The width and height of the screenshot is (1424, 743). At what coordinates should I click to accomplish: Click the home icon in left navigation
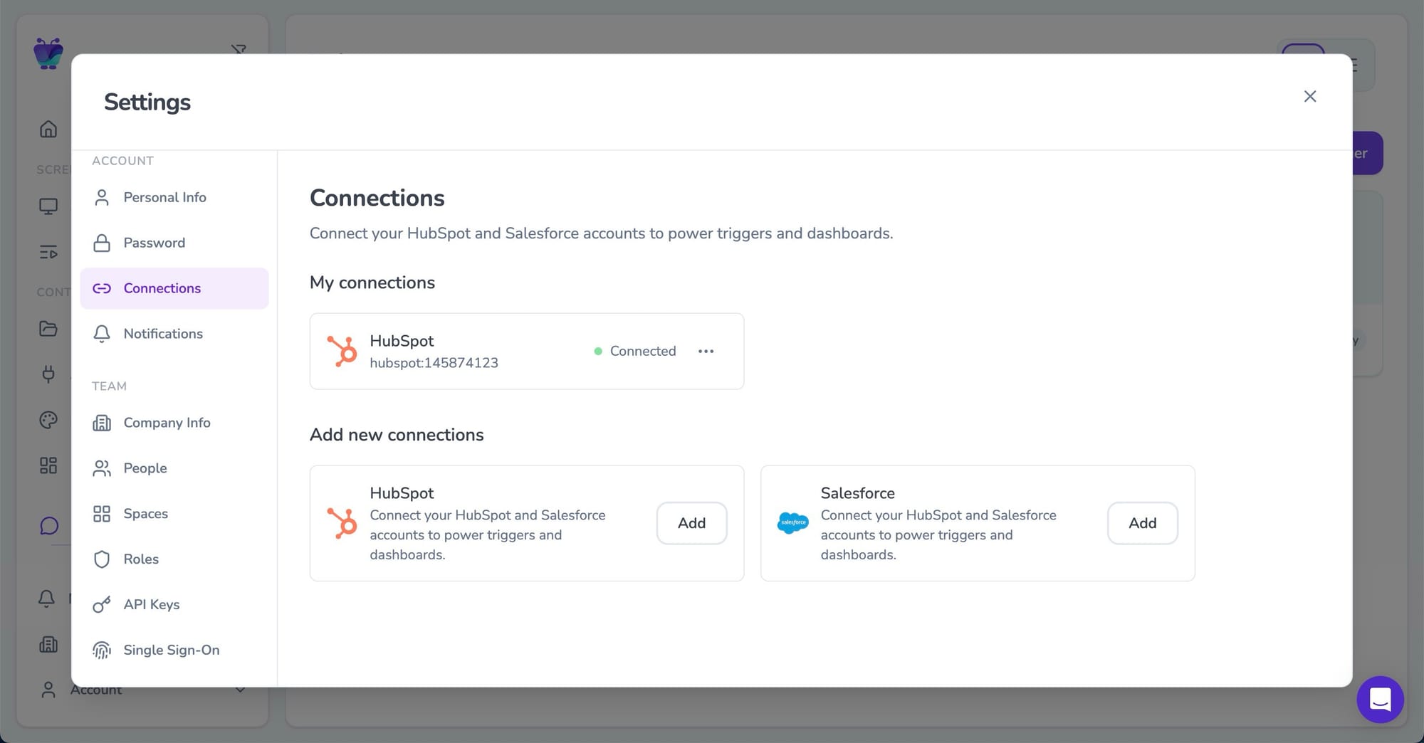(x=48, y=129)
